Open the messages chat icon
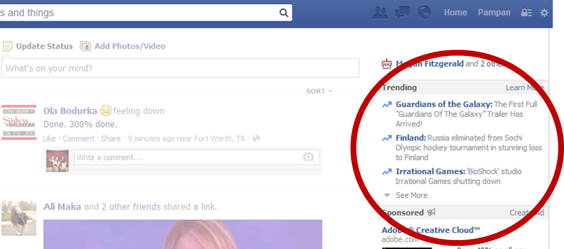564x249 pixels. [x=402, y=13]
